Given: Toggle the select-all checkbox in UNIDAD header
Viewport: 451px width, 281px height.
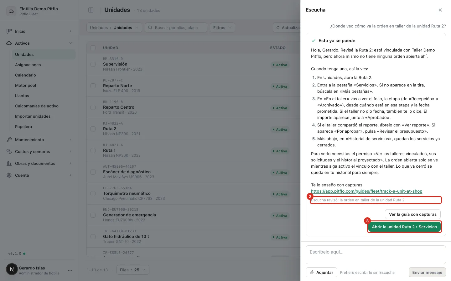Looking at the screenshot, I should pos(93,48).
